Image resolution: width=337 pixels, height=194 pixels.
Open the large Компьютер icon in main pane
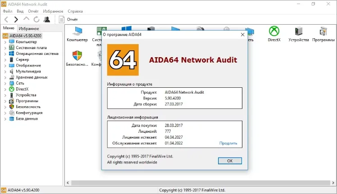(x=77, y=31)
